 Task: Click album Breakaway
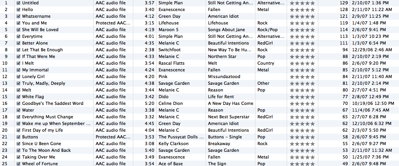[x=219, y=144]
